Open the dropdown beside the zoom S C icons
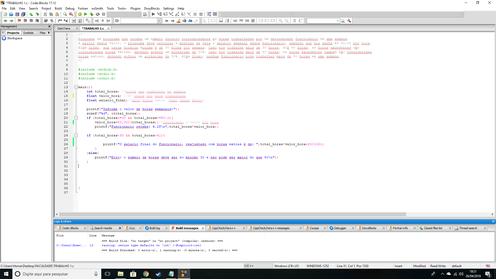 coord(338,21)
